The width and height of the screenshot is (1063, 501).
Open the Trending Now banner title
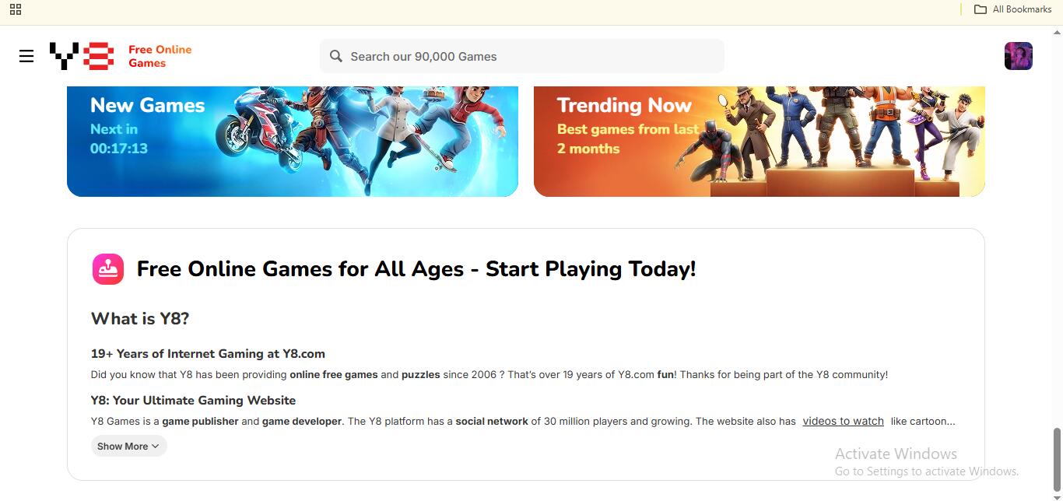[x=624, y=106]
